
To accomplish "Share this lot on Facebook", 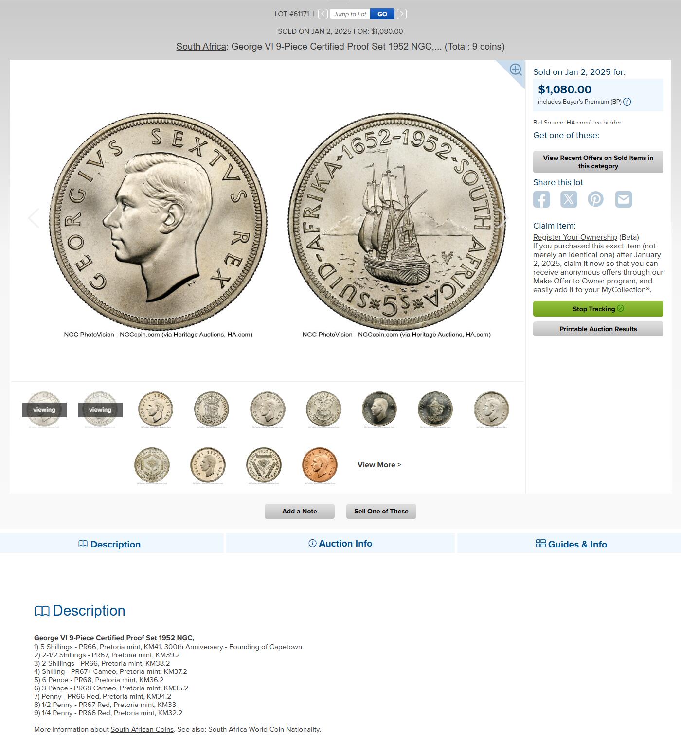I will point(541,199).
